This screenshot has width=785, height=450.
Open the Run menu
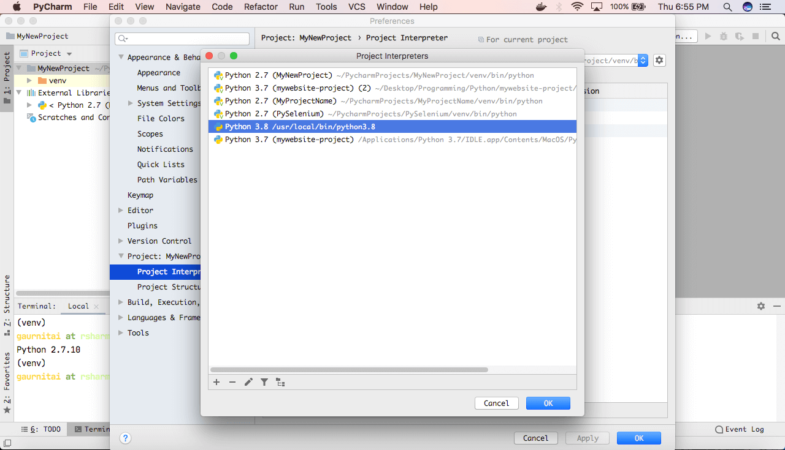[297, 7]
